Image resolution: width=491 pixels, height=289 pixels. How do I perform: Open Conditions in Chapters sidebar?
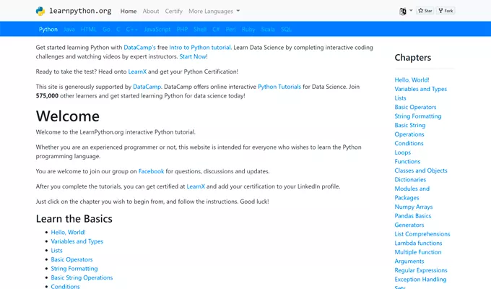click(x=409, y=144)
